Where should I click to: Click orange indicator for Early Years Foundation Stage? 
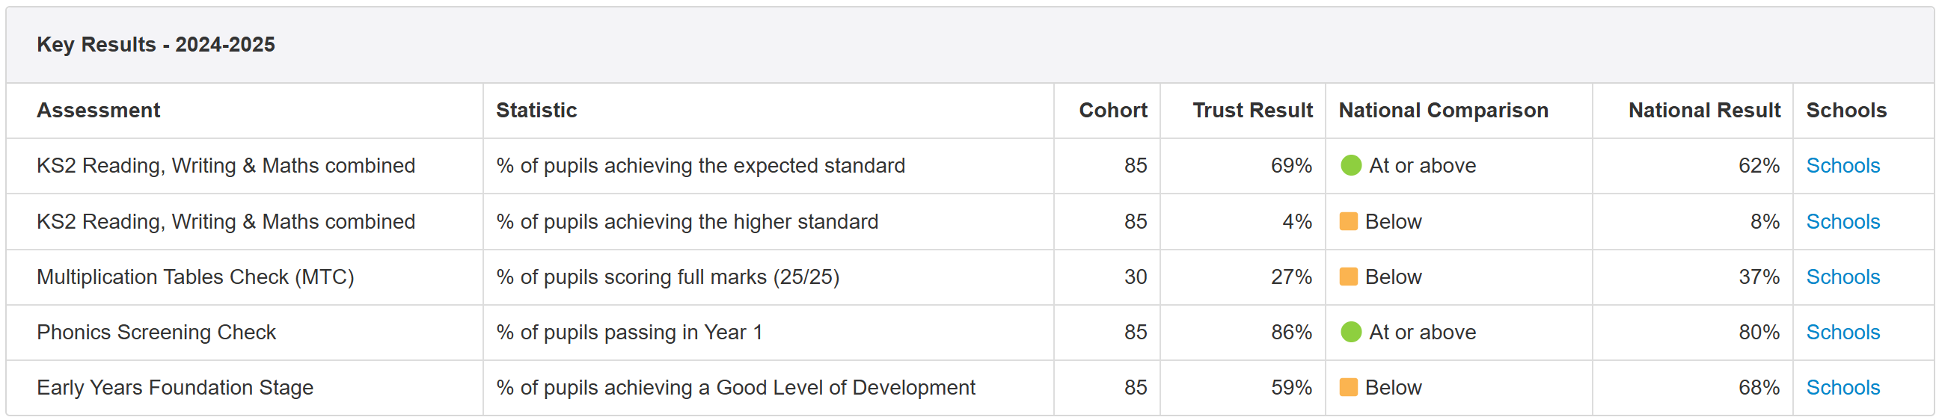tap(1348, 387)
